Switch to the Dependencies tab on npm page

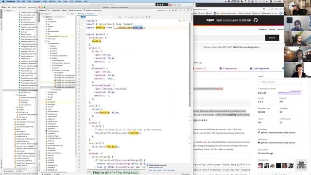click(228, 69)
